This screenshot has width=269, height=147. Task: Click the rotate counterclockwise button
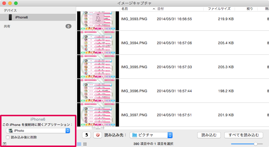pyautogui.click(x=86, y=135)
